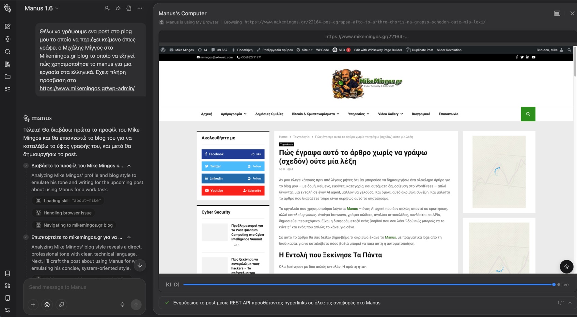Click the plus attach button in message box
The image size is (577, 317).
coord(33,305)
